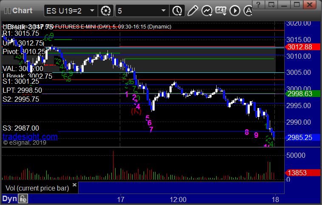This screenshot has width=322, height=205.
Task: Toggle the Dyn scaling button
Action: (x=9, y=199)
